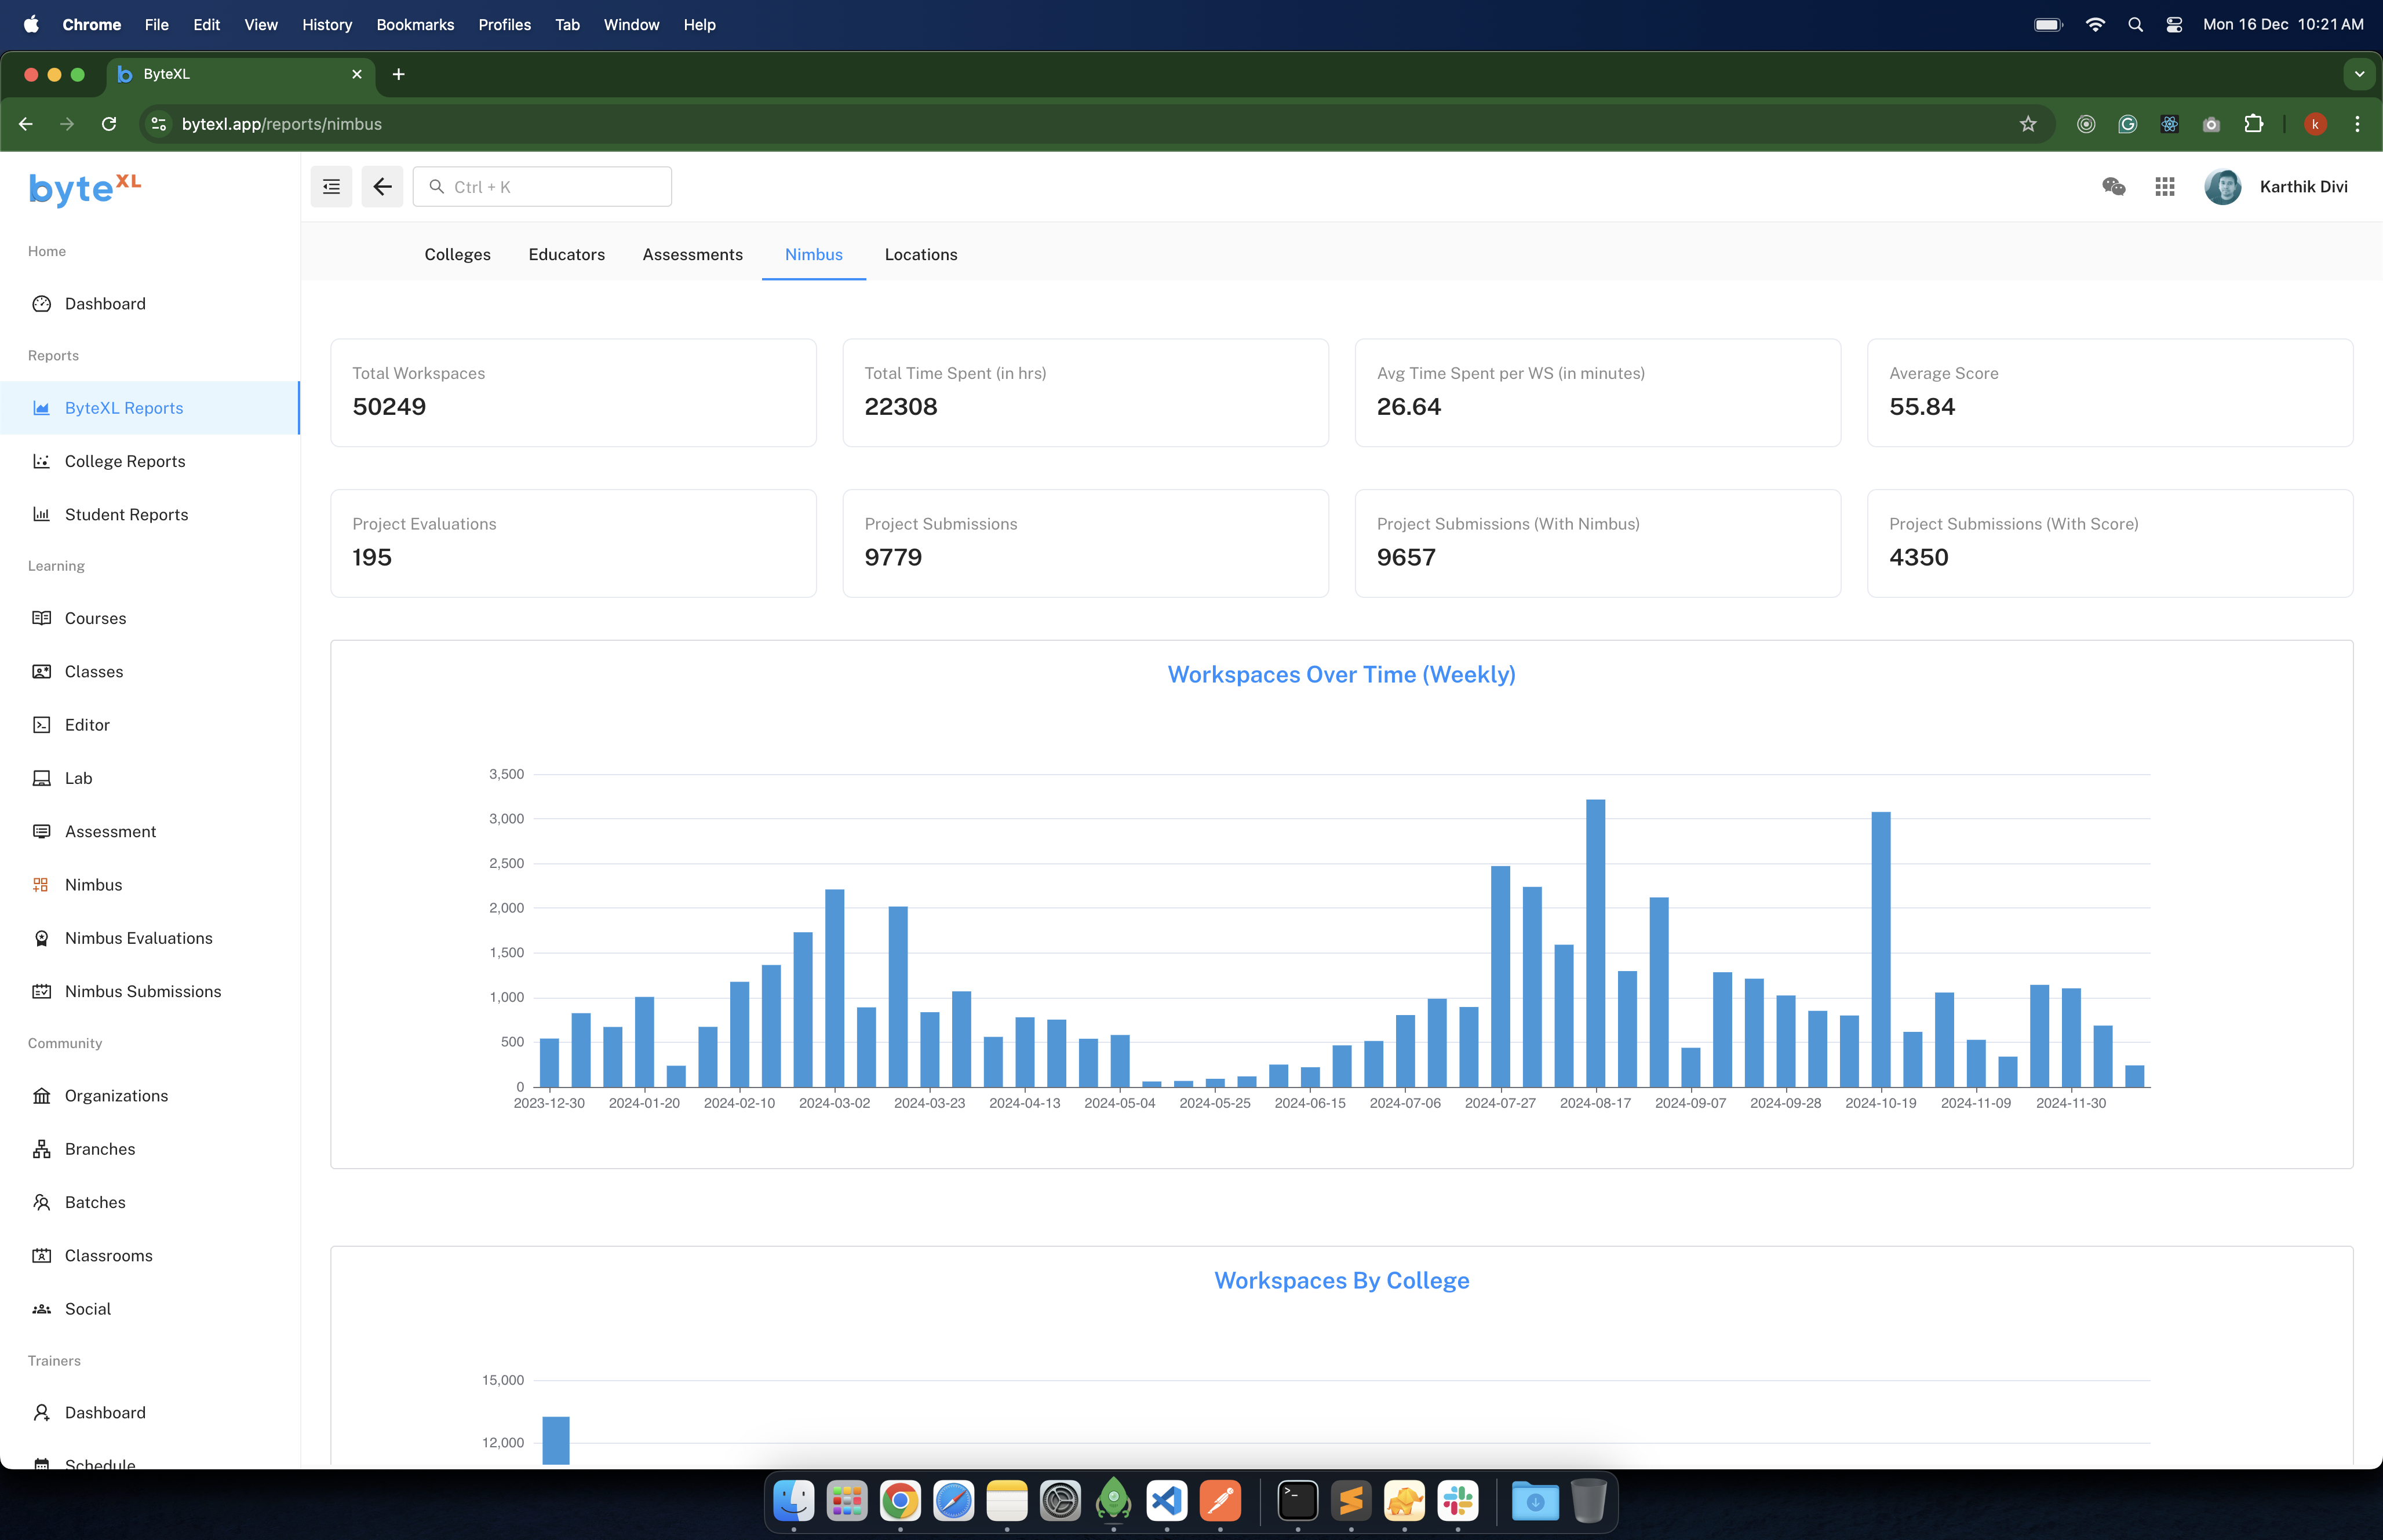Click the byteXL logo
The width and height of the screenshot is (2383, 1540).
tap(85, 188)
